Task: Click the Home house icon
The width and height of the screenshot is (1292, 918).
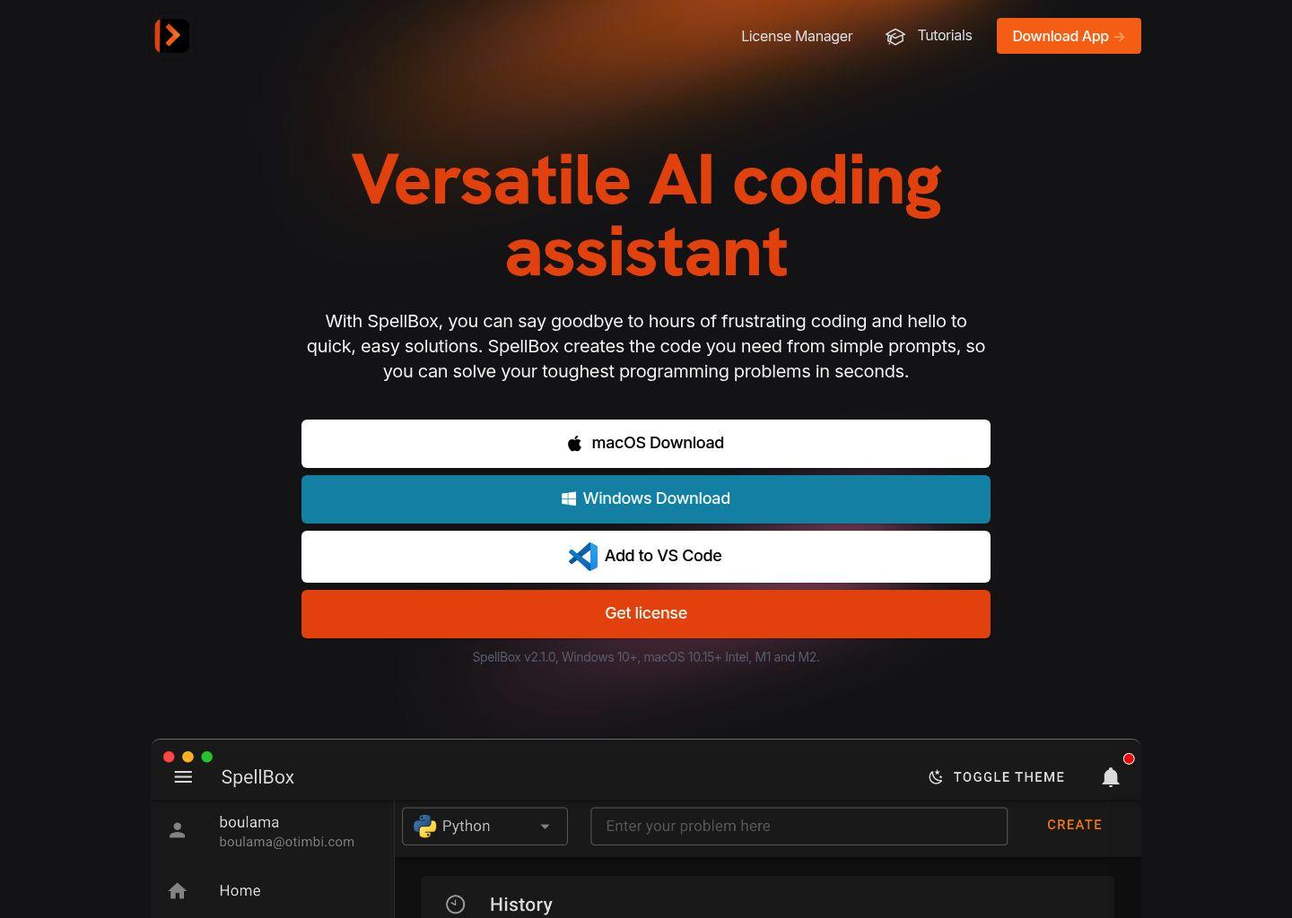Action: pos(178,890)
